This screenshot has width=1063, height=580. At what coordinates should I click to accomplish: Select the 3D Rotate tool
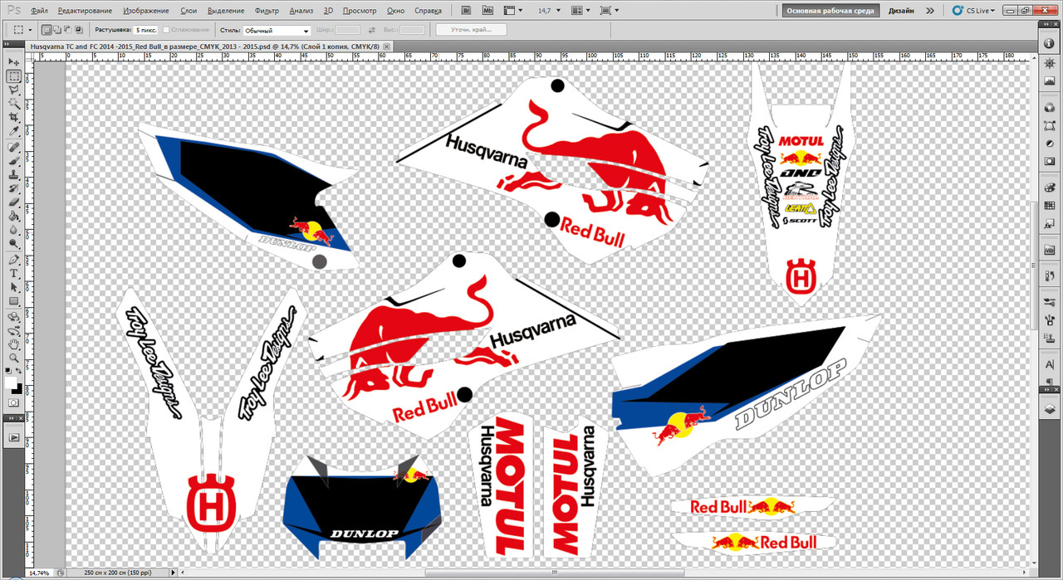pyautogui.click(x=14, y=317)
